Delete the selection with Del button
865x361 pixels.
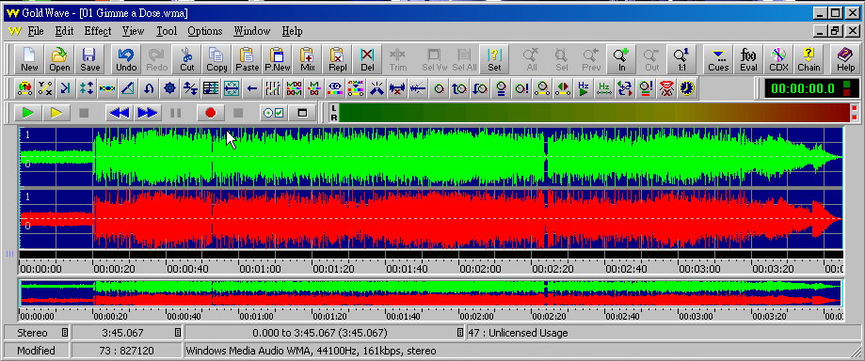(367, 59)
